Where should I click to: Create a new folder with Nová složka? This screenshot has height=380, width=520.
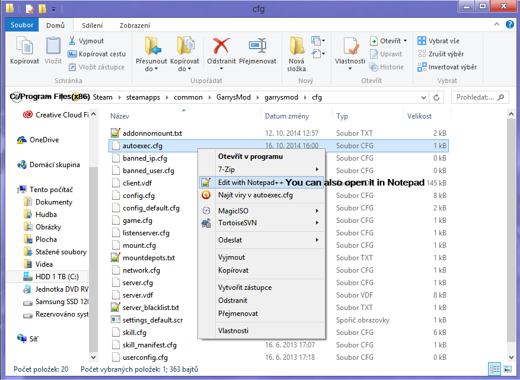click(x=296, y=54)
